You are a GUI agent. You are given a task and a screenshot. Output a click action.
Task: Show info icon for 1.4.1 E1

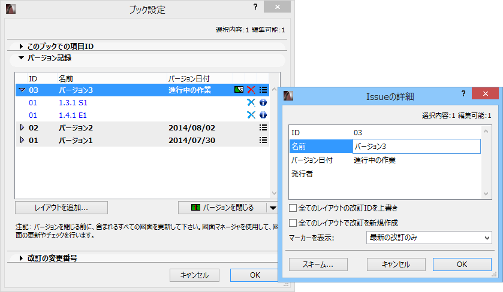263,115
